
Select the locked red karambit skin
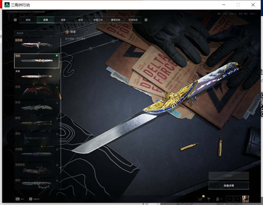[x=37, y=92]
